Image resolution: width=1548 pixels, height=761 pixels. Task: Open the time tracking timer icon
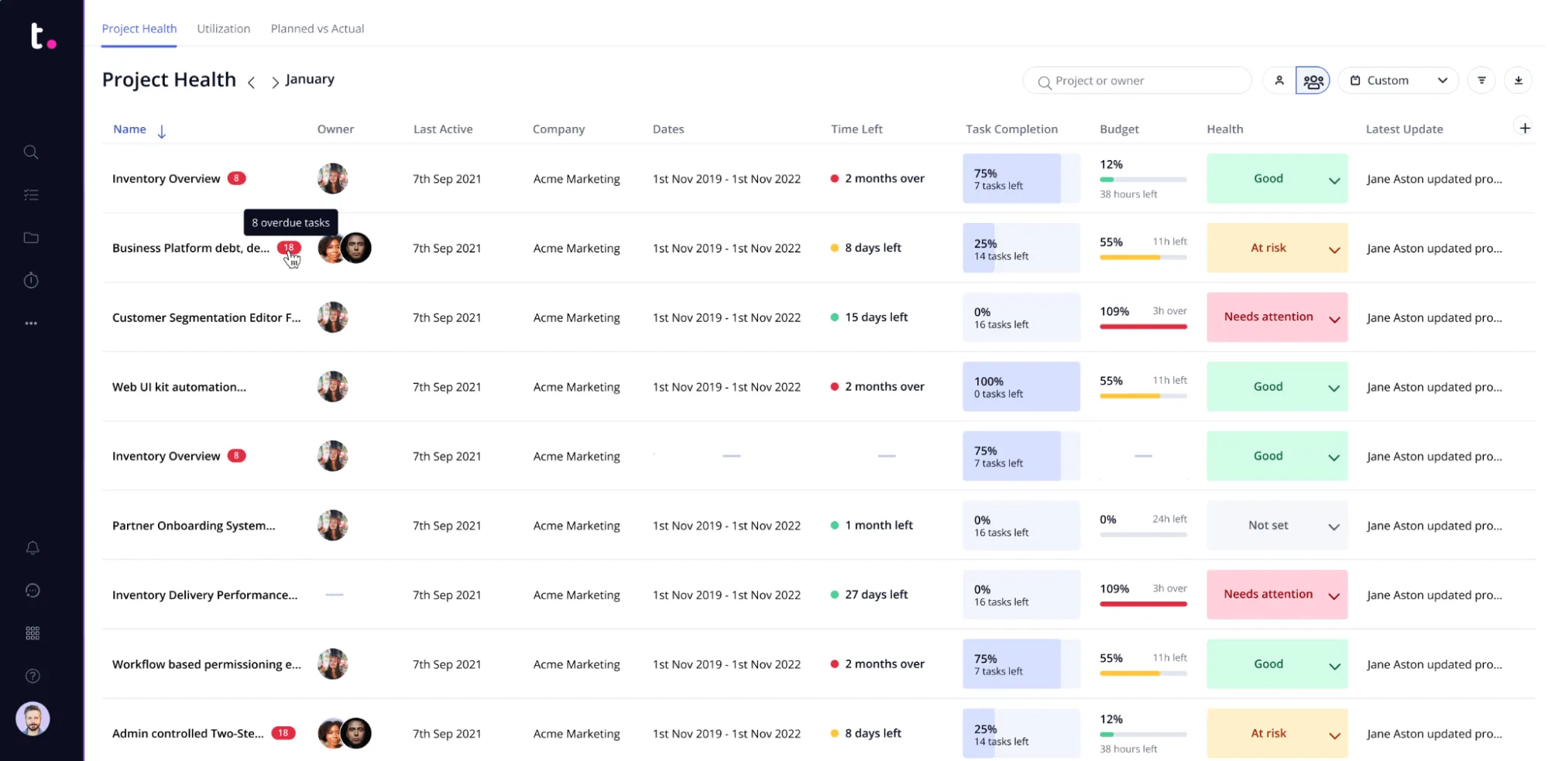pyautogui.click(x=31, y=280)
